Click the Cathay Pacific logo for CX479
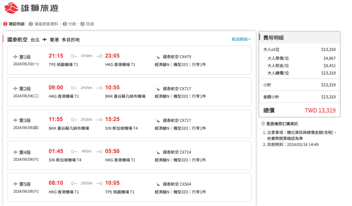This screenshot has height=206, width=352. (158, 57)
